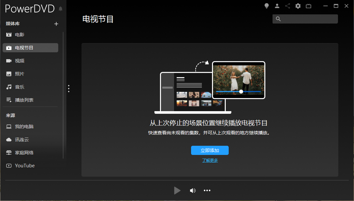Follow the 了解更多 link
This screenshot has height=201, width=354.
[210, 160]
